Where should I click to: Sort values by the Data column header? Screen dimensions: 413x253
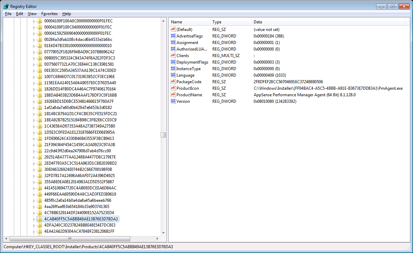click(328, 22)
